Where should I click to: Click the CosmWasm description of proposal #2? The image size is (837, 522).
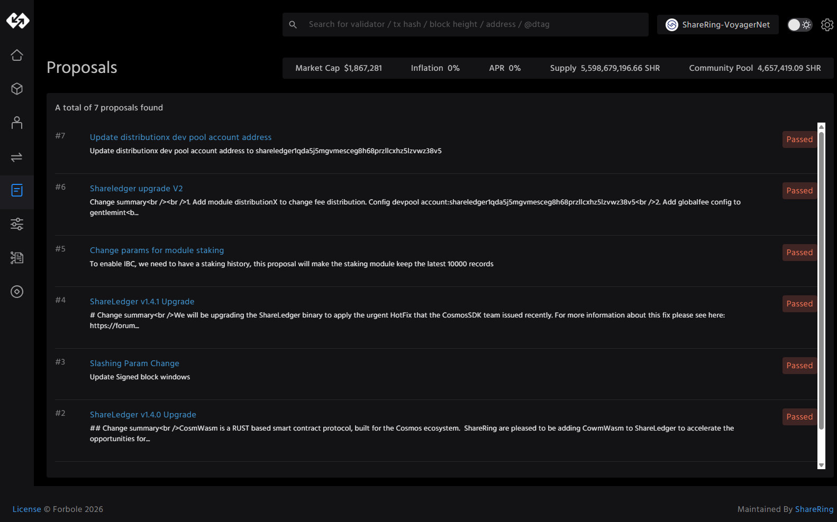[412, 434]
